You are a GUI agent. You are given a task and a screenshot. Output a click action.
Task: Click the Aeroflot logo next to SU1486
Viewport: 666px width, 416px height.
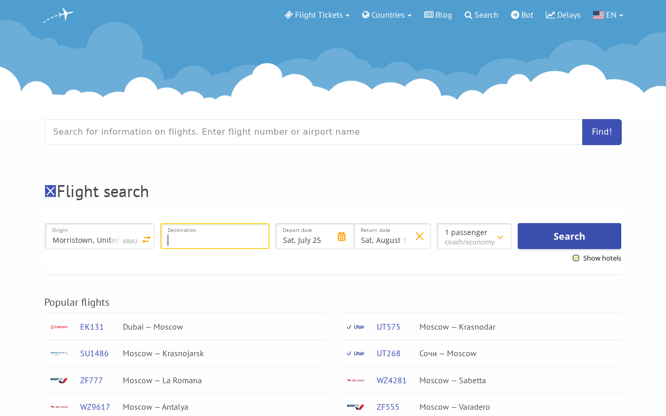point(59,354)
